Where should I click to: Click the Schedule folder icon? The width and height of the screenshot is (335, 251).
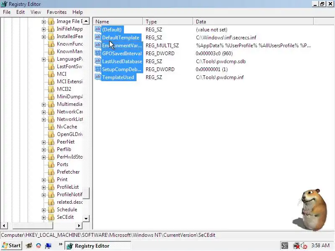coord(51,210)
